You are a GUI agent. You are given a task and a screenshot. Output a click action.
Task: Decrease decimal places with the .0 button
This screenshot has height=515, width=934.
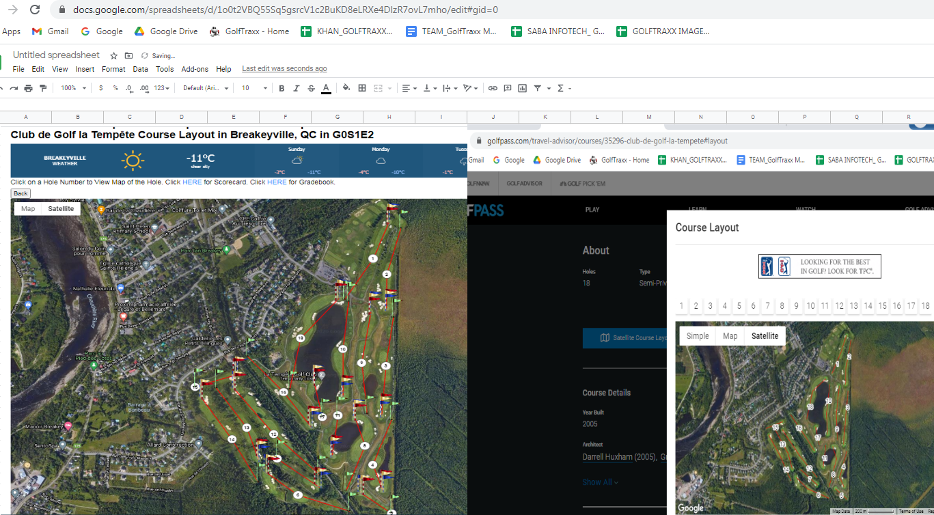tap(129, 88)
